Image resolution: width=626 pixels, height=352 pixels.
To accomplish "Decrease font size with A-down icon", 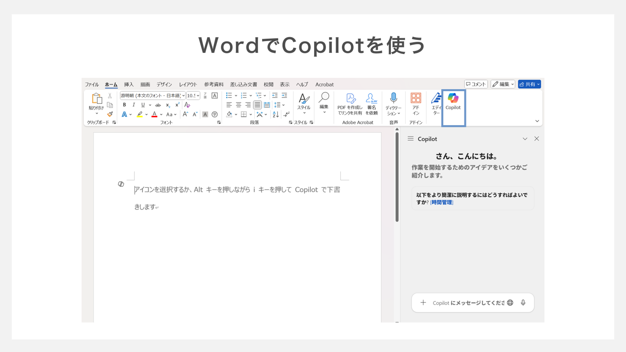I will (195, 114).
